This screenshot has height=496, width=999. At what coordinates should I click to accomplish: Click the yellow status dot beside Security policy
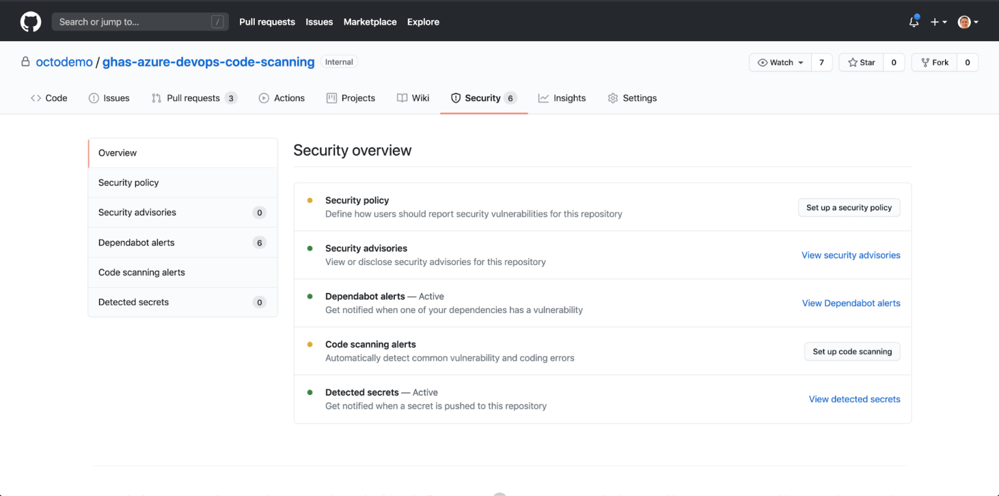(310, 200)
